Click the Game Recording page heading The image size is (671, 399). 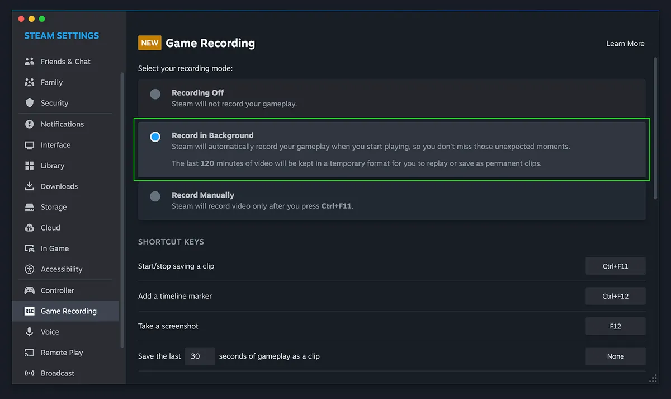pyautogui.click(x=210, y=43)
